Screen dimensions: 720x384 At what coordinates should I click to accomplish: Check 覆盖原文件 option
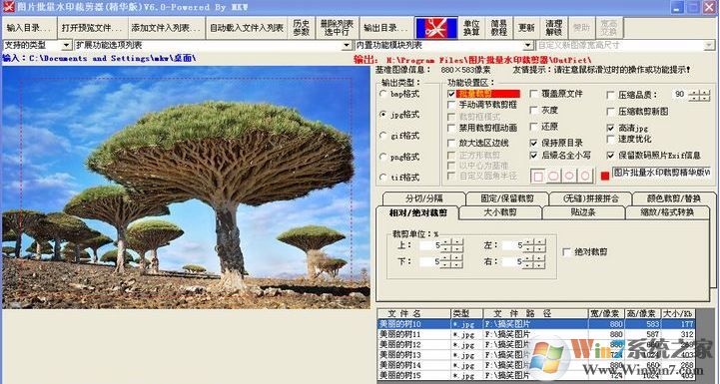(x=534, y=94)
